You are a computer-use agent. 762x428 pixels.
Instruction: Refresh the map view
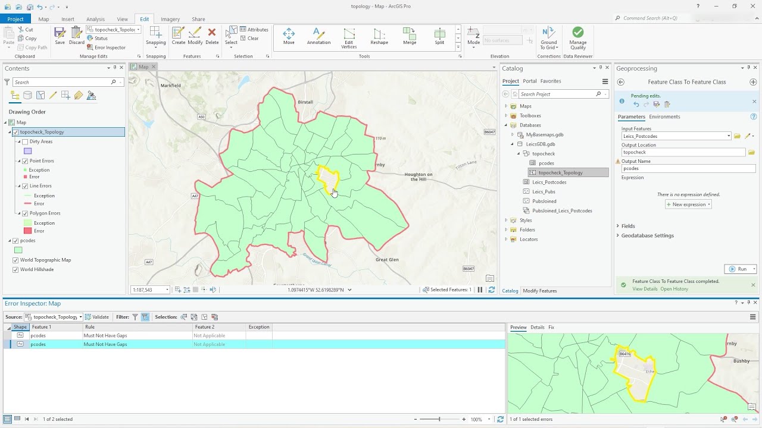492,290
